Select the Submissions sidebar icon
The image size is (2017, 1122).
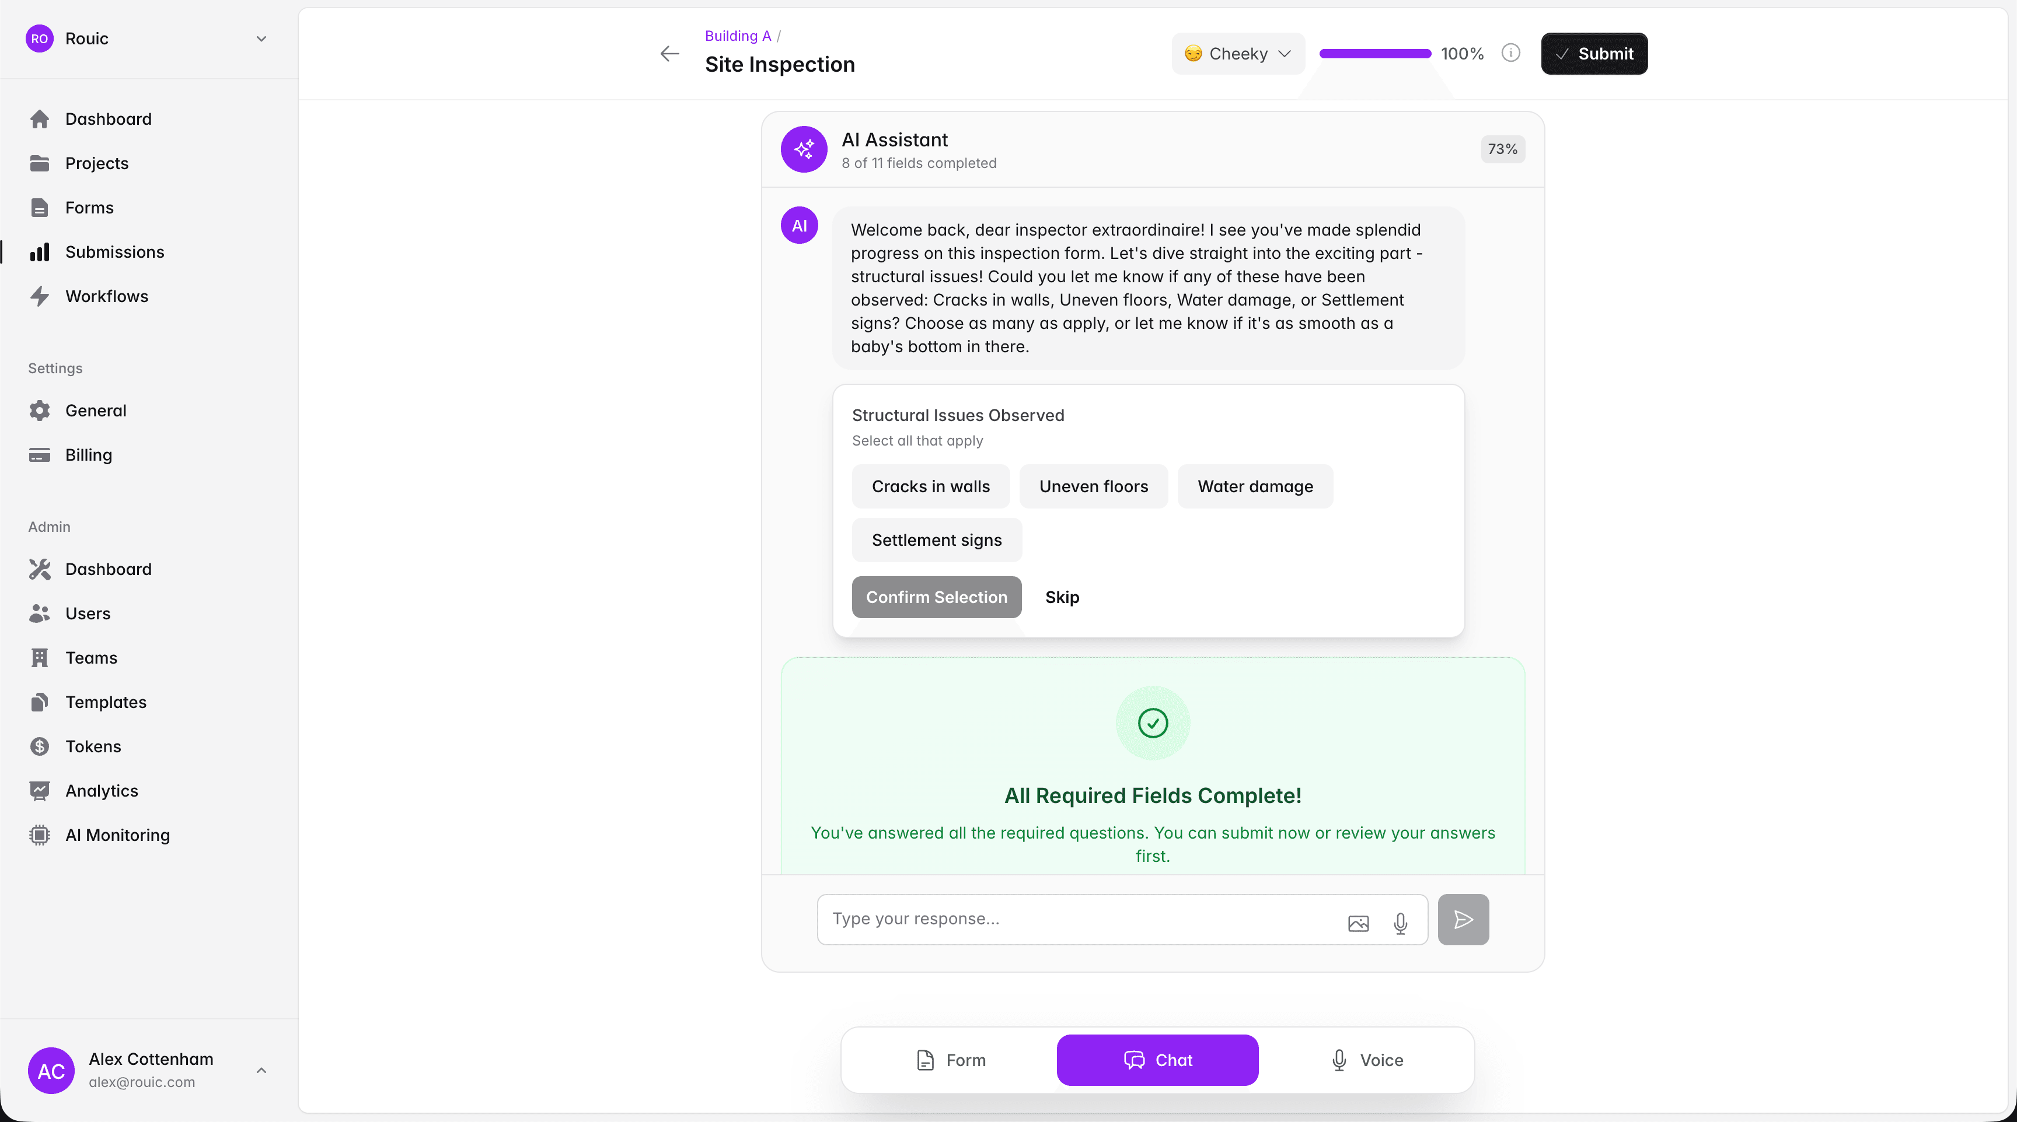click(x=40, y=252)
